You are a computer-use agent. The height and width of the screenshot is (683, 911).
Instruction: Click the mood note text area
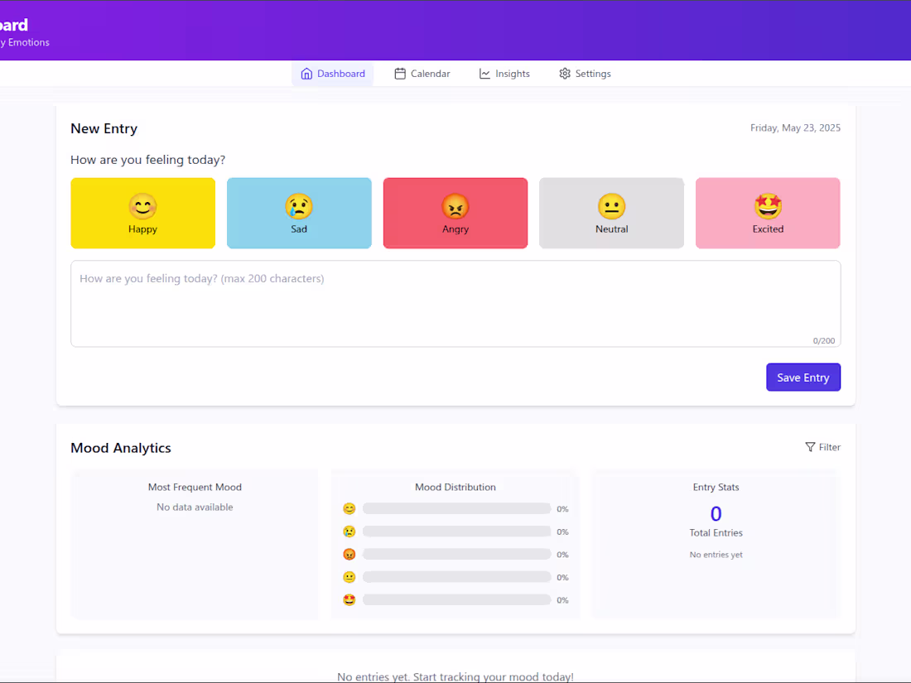pos(455,304)
